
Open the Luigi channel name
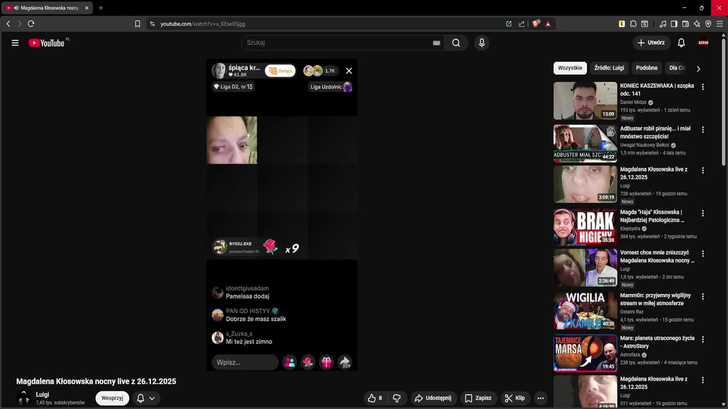coord(43,395)
